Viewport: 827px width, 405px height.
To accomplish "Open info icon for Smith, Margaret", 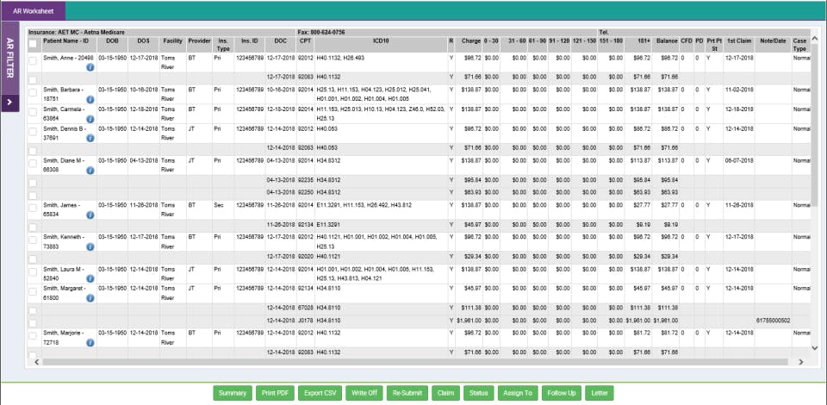I will pyautogui.click(x=90, y=298).
